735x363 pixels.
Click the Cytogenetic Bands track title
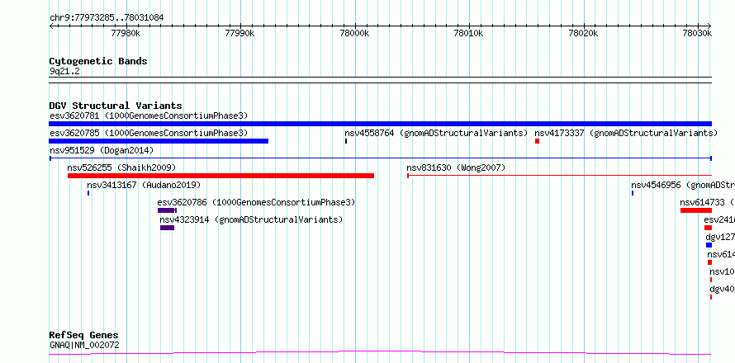tap(98, 61)
